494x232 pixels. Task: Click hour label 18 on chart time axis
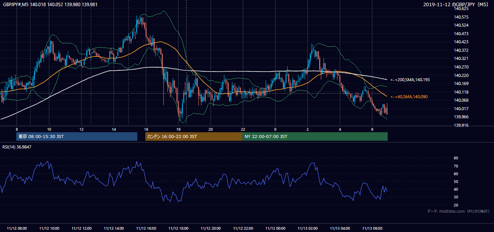[178, 129]
